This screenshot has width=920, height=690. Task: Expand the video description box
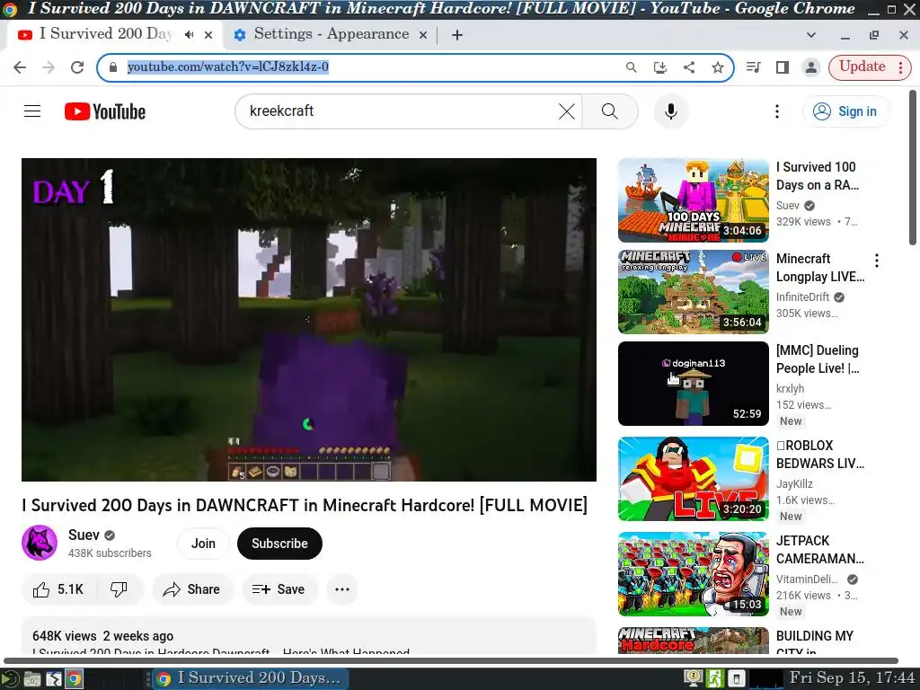tap(309, 636)
